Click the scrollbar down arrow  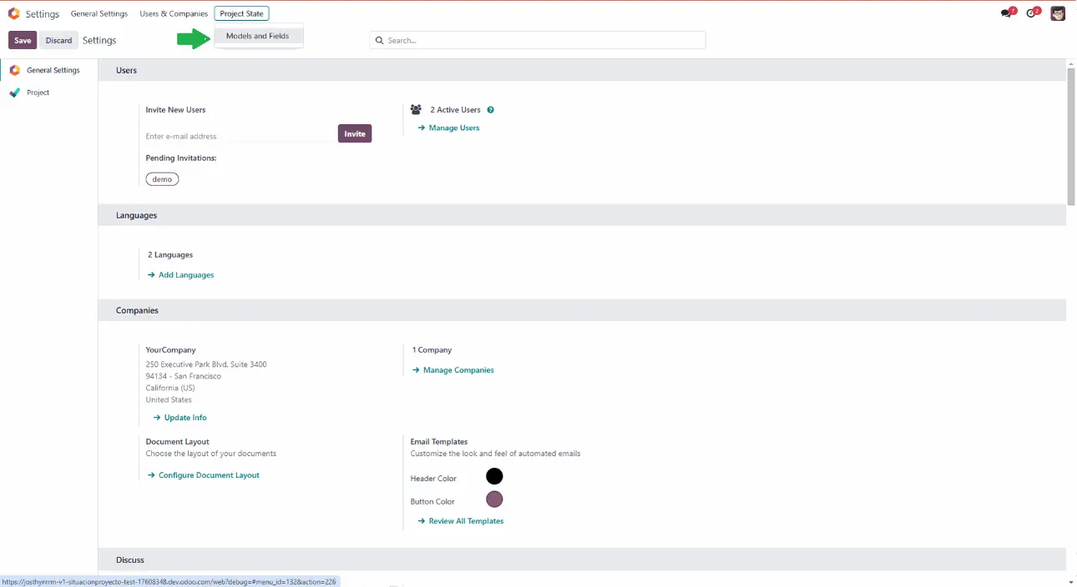pyautogui.click(x=1071, y=581)
